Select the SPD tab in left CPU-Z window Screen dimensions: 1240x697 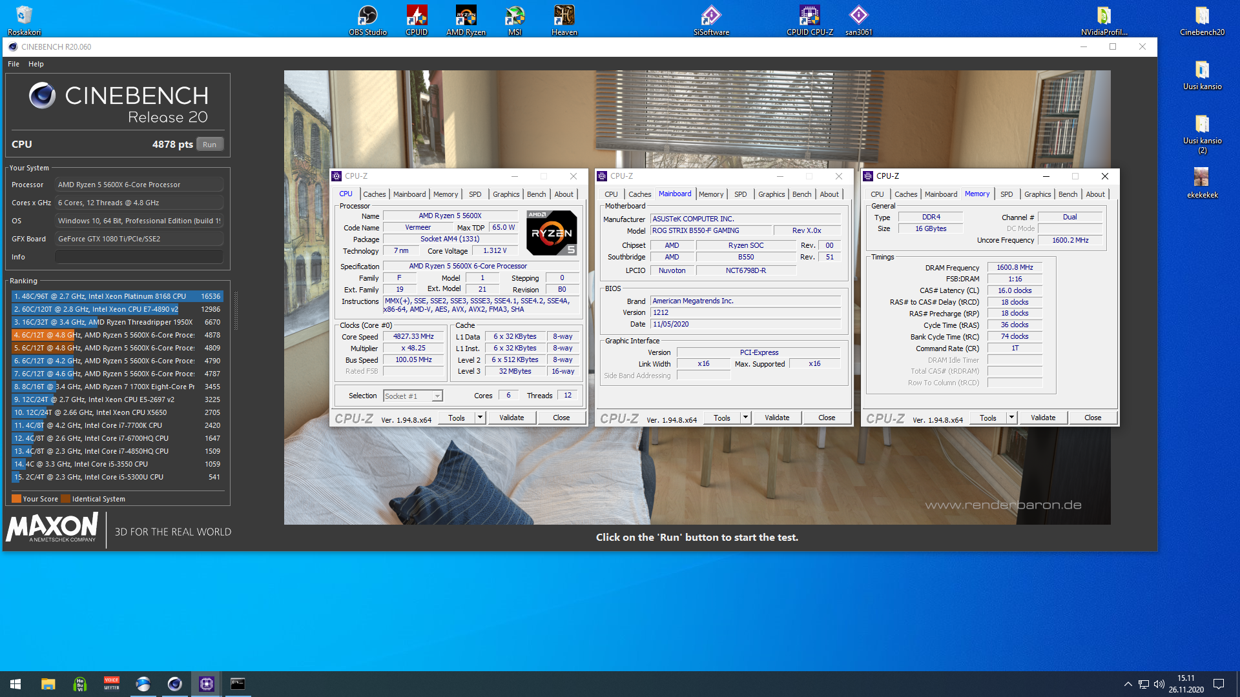click(x=475, y=194)
